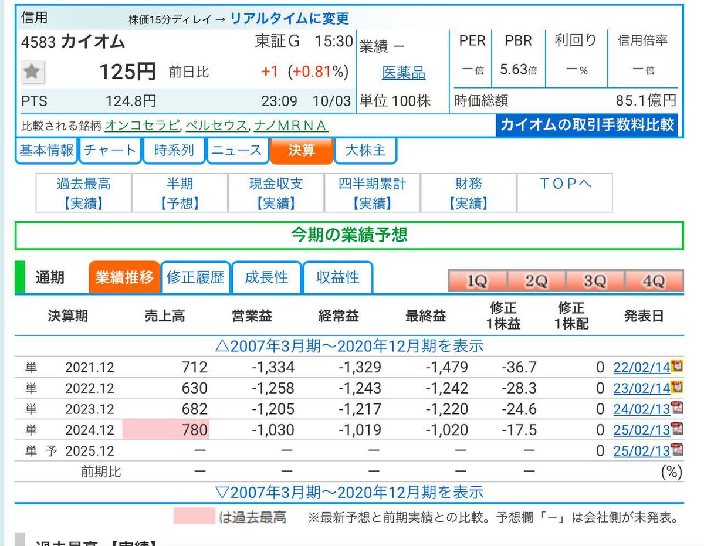Open the PDF icon beside the 24/02/13 date
The width and height of the screenshot is (704, 546).
point(678,409)
